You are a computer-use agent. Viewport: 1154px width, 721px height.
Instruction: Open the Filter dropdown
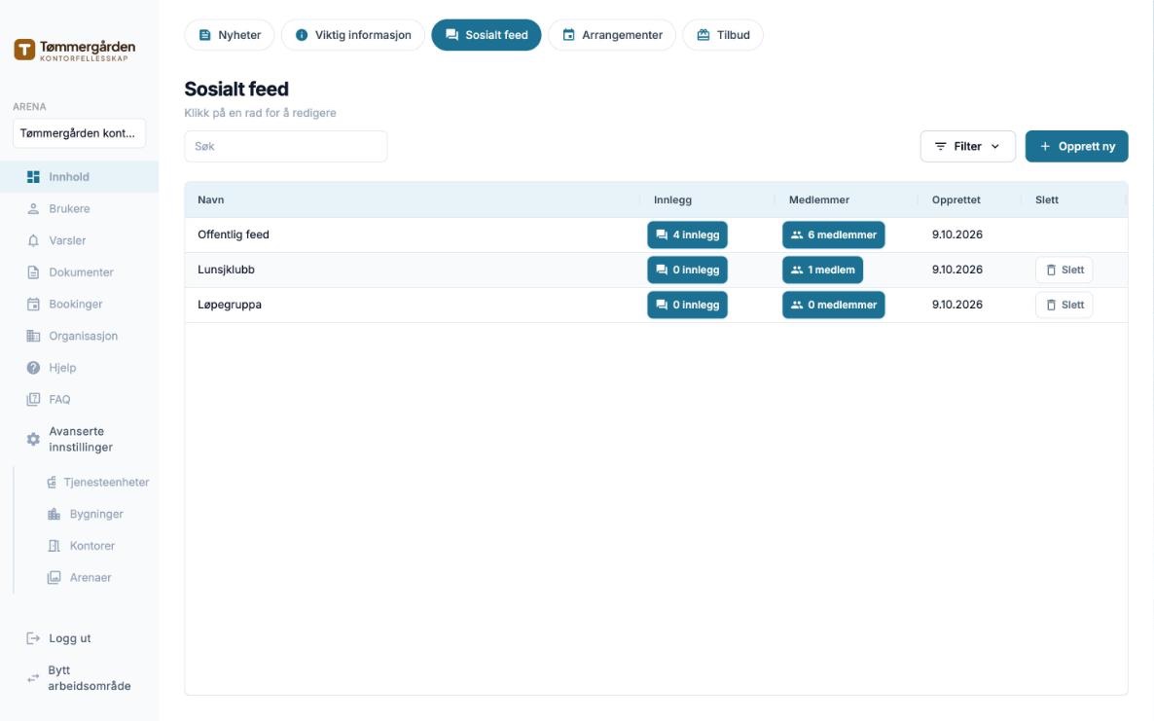point(968,146)
